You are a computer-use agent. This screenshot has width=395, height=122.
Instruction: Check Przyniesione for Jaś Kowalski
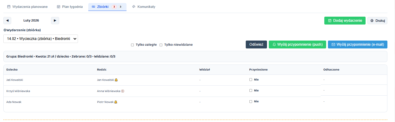click(x=251, y=80)
